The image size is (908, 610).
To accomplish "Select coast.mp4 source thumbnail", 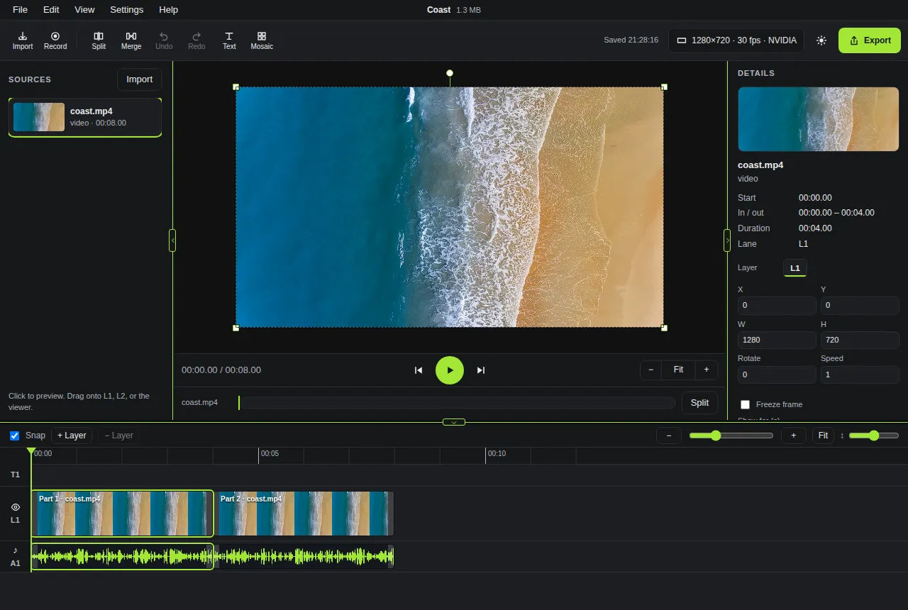I will 39,117.
